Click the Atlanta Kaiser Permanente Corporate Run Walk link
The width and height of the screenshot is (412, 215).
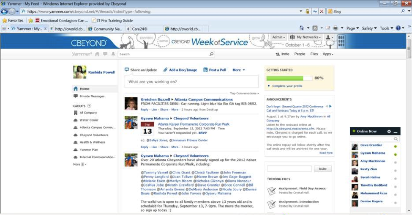point(194,124)
